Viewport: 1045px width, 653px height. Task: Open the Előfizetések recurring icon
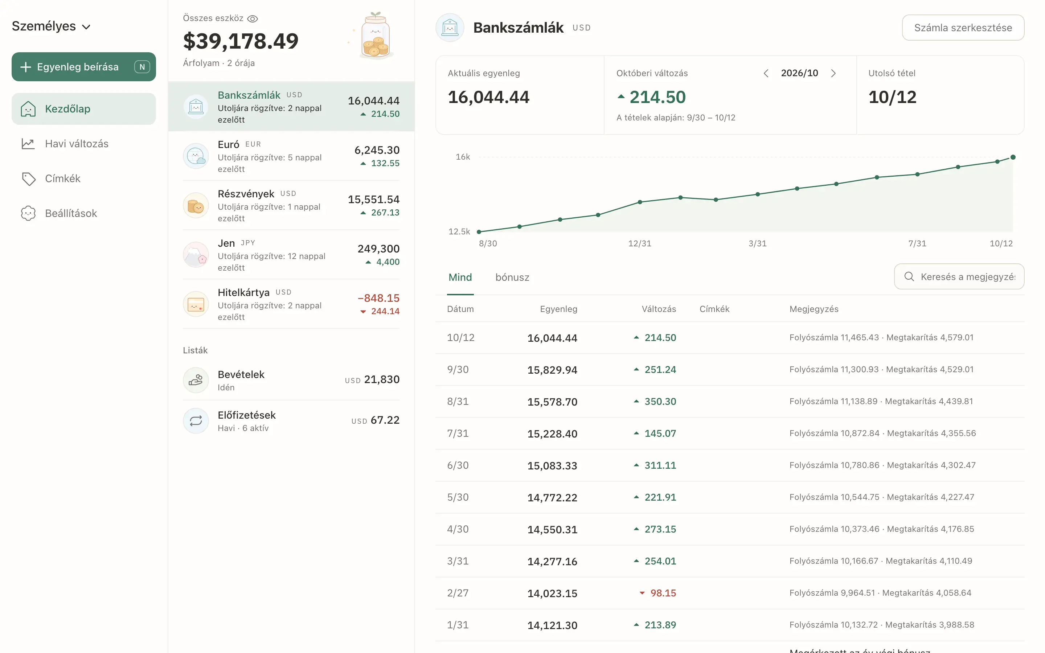click(196, 421)
